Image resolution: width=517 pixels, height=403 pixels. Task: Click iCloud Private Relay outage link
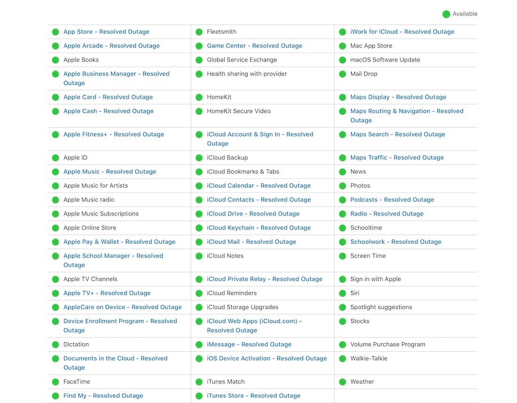(x=265, y=279)
